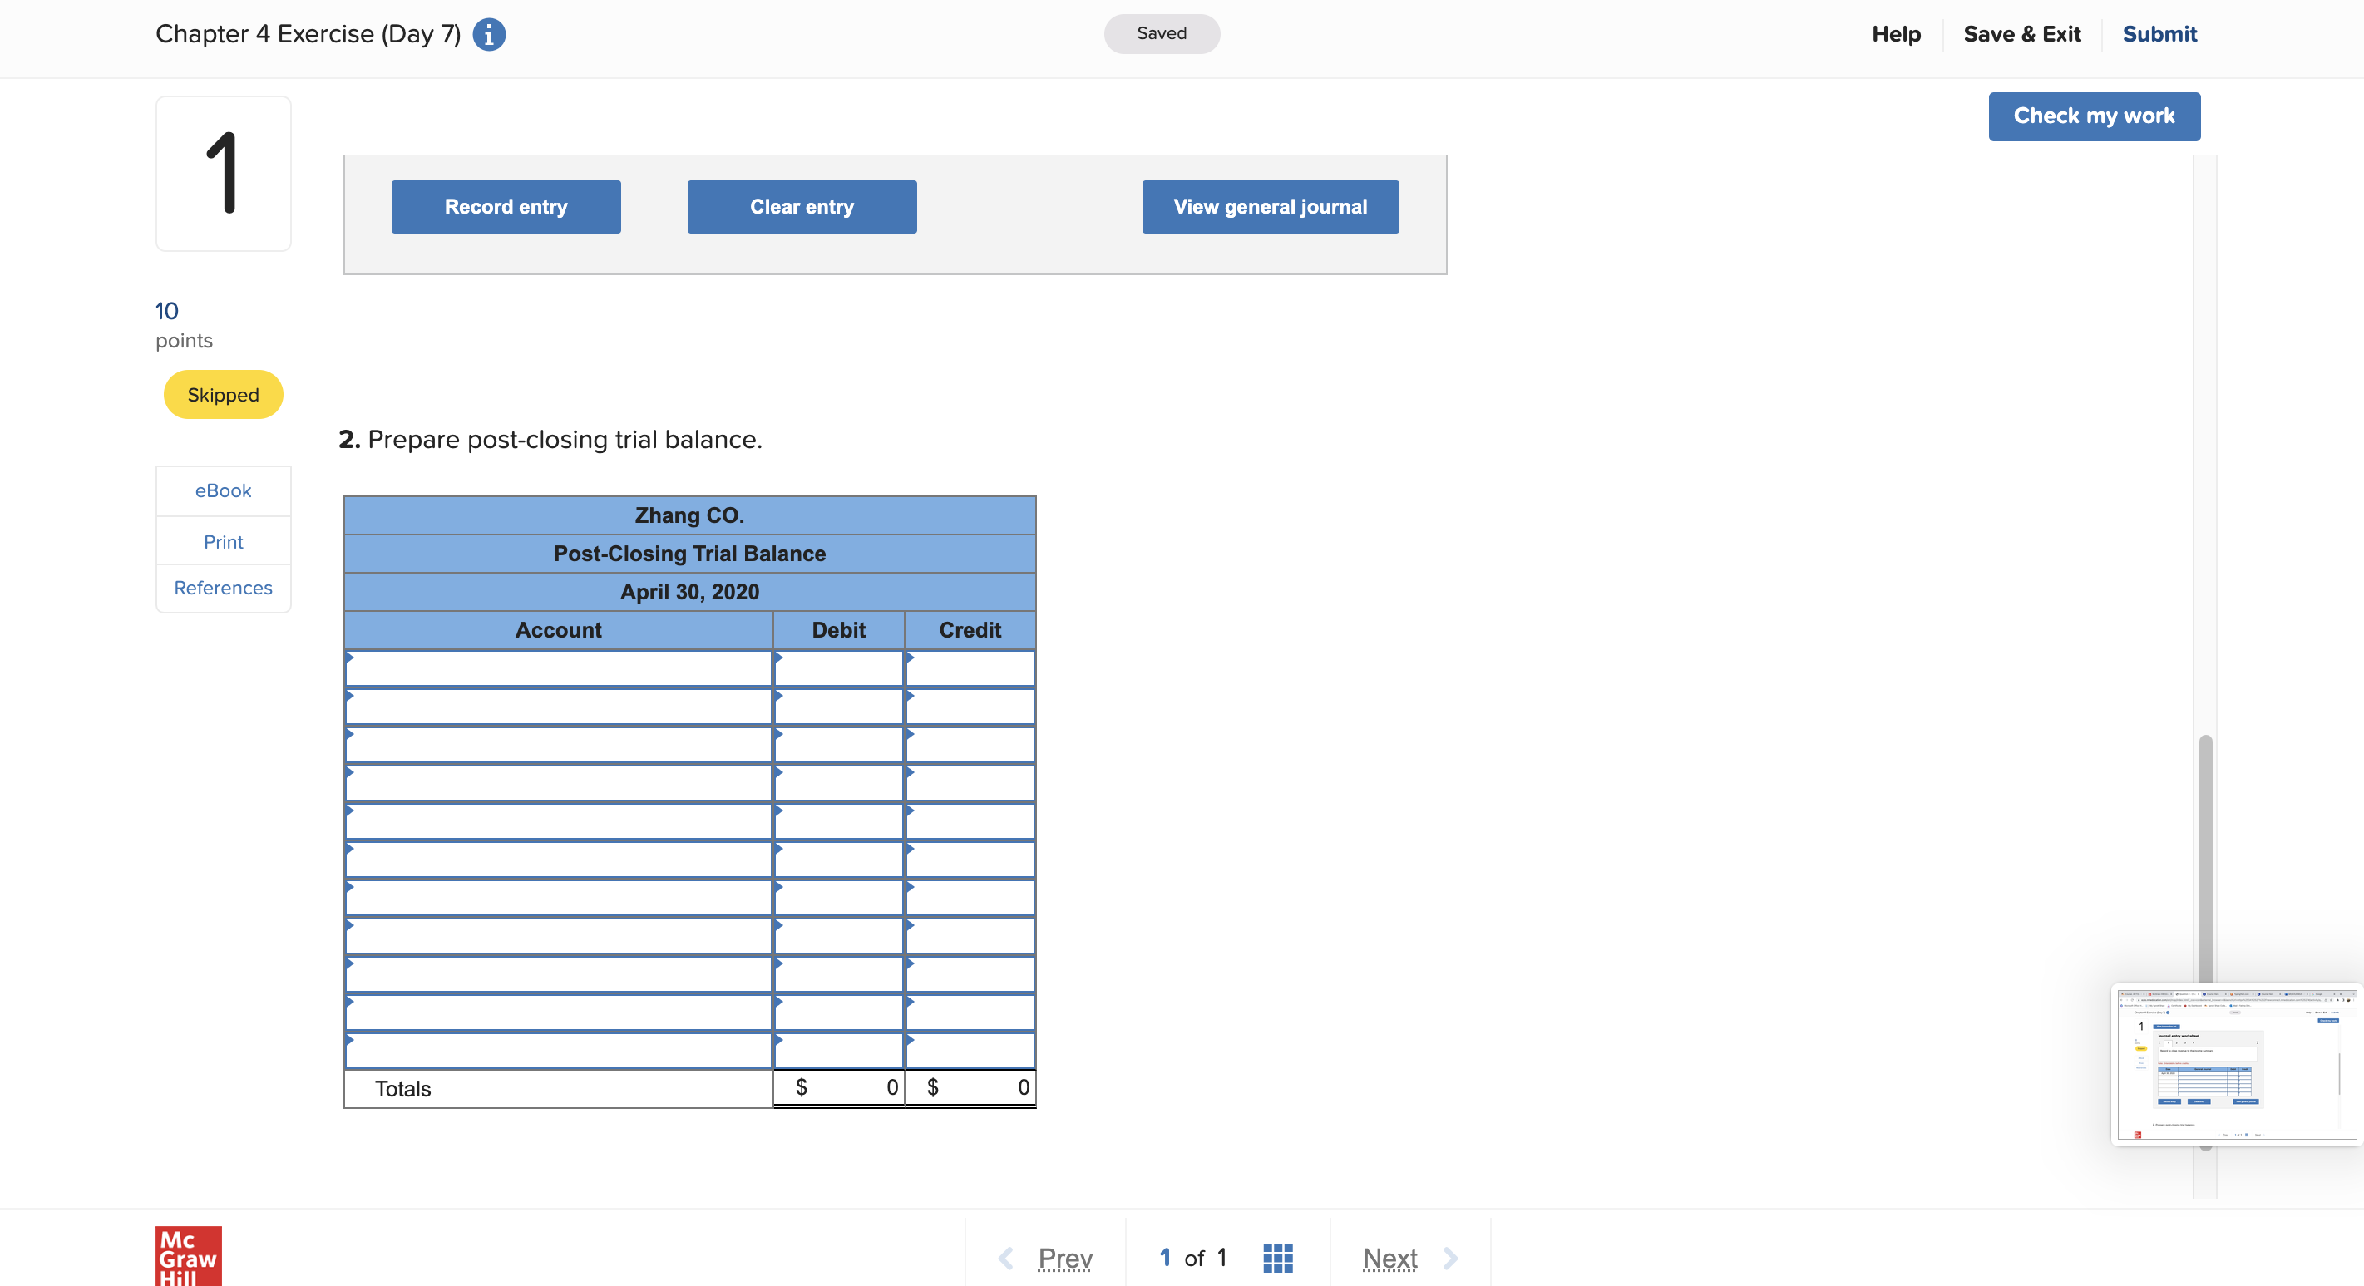Click the Skipped status badge
This screenshot has width=2364, height=1286.
point(223,394)
